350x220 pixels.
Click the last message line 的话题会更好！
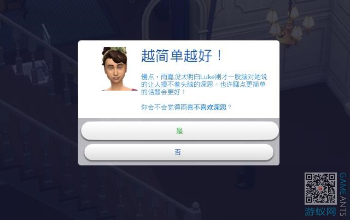coord(163,92)
